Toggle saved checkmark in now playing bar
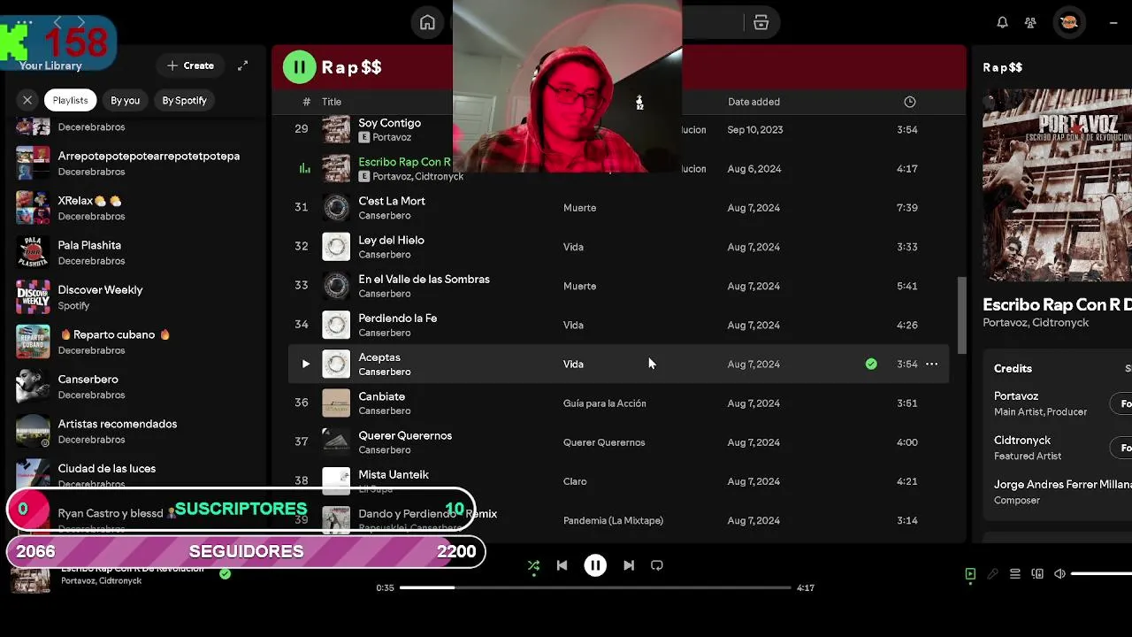Screen dimensions: 1132x637 click(x=226, y=574)
